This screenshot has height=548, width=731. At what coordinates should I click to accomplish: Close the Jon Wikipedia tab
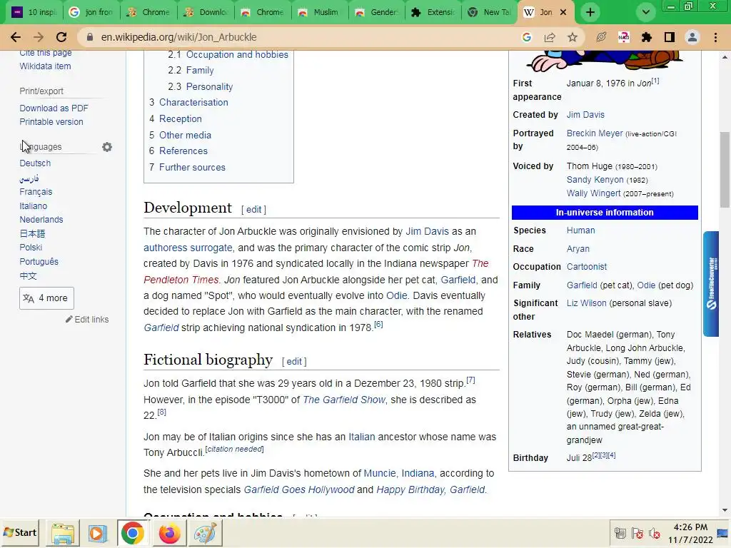pos(563,12)
